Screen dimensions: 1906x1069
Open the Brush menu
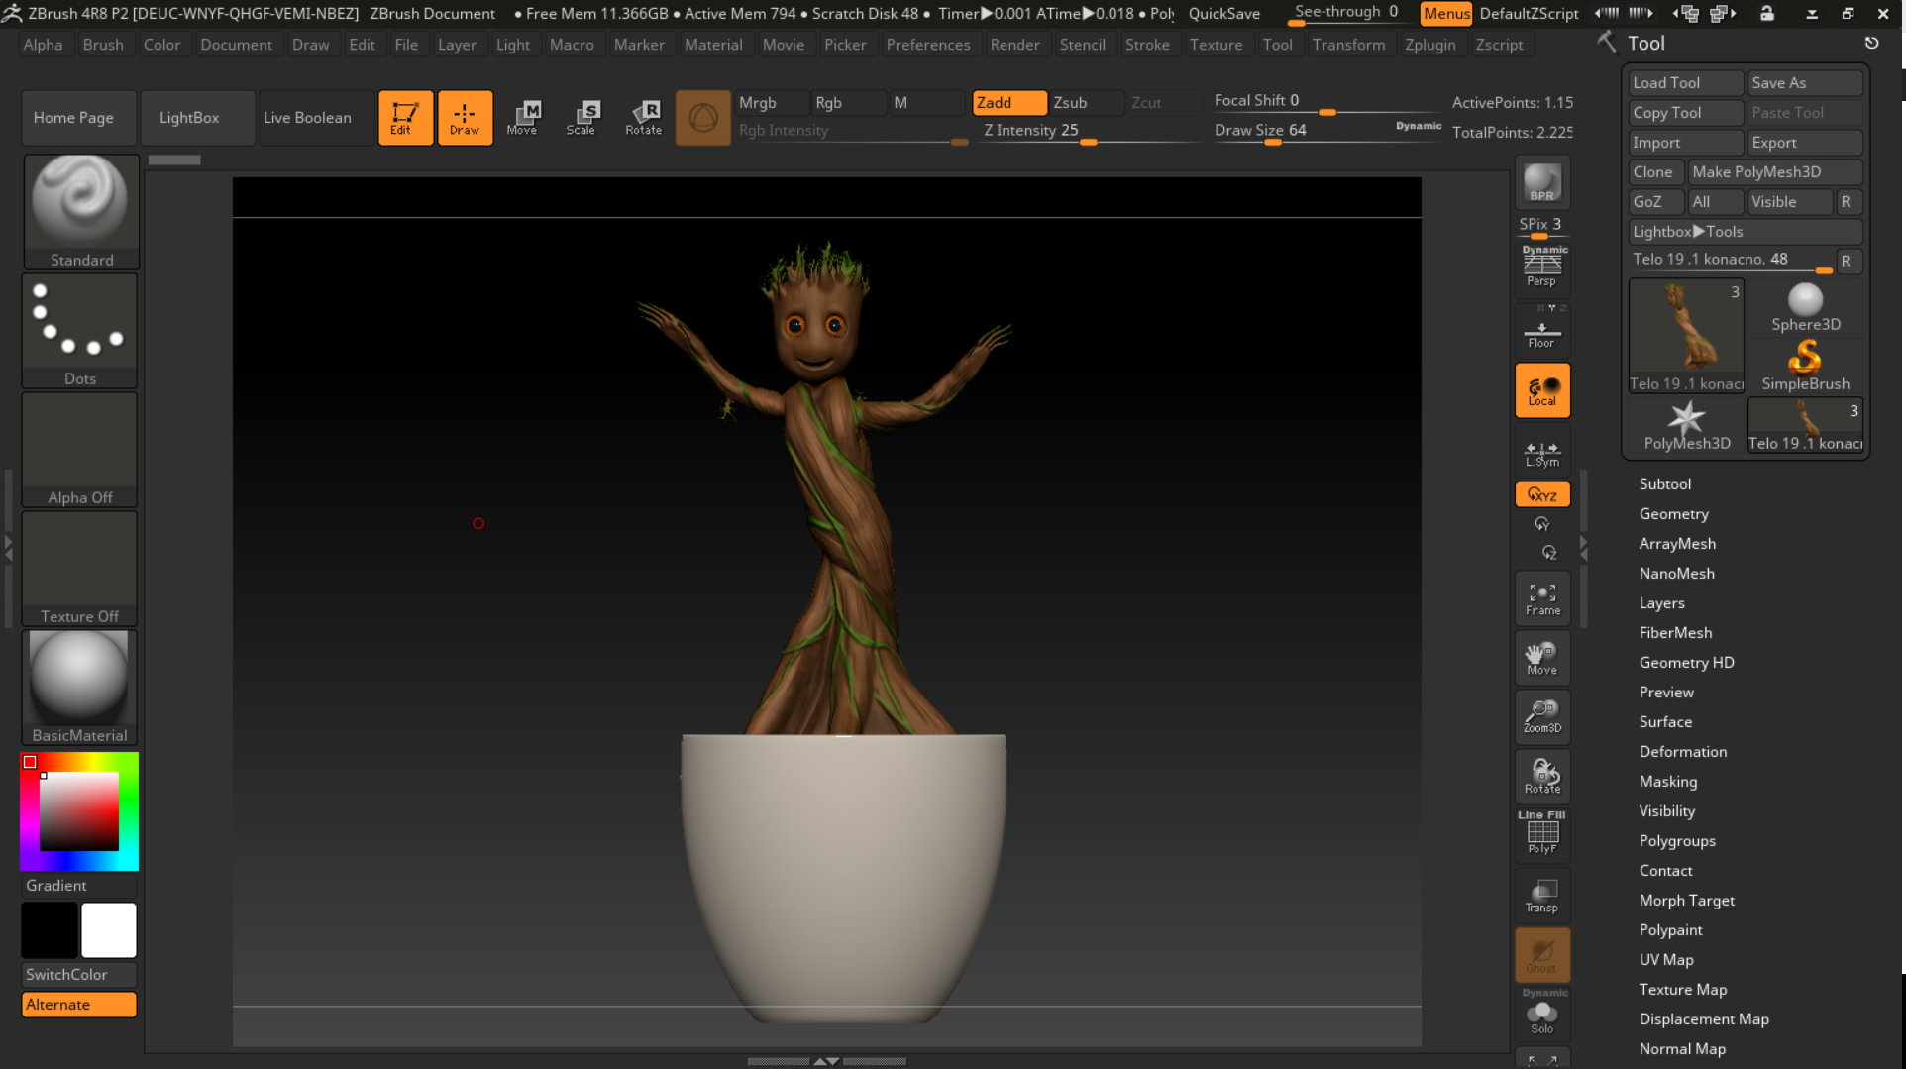[x=103, y=45]
